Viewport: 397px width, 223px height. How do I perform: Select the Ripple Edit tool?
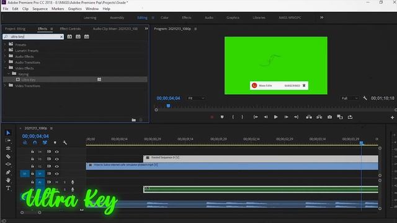[8, 149]
